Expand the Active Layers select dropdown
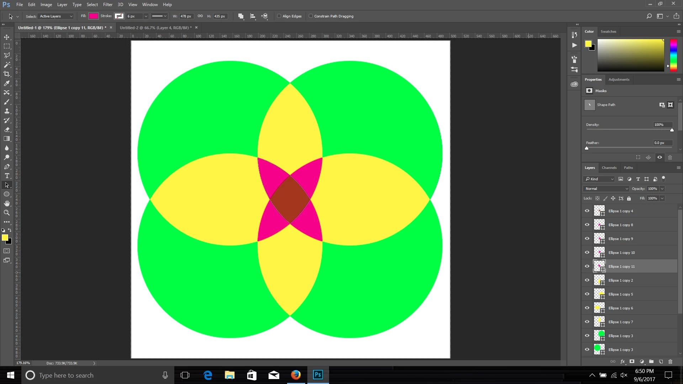The width and height of the screenshot is (683, 384). [x=56, y=16]
